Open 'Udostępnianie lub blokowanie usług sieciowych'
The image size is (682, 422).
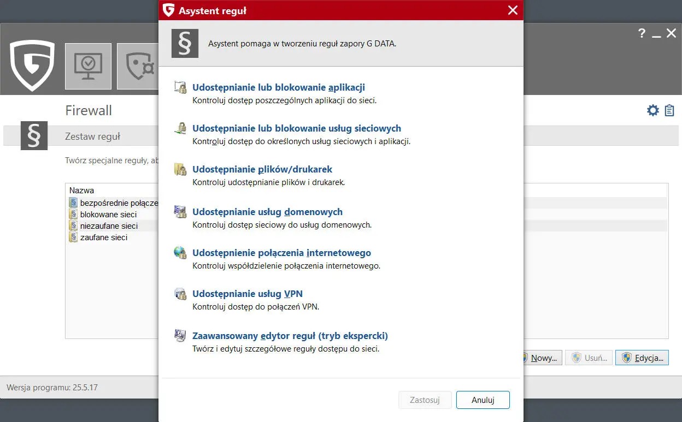pyautogui.click(x=297, y=128)
